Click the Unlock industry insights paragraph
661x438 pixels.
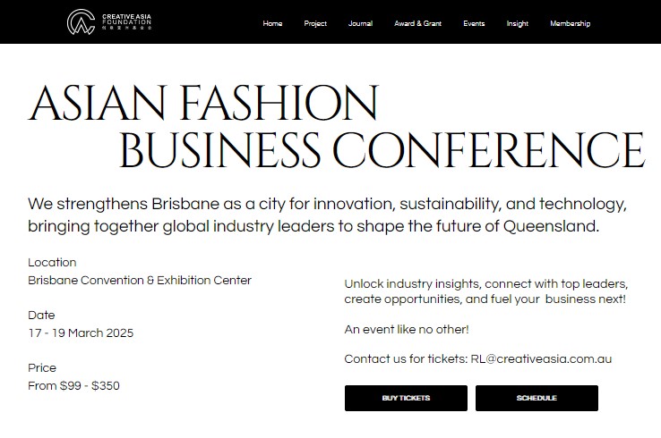click(x=486, y=291)
